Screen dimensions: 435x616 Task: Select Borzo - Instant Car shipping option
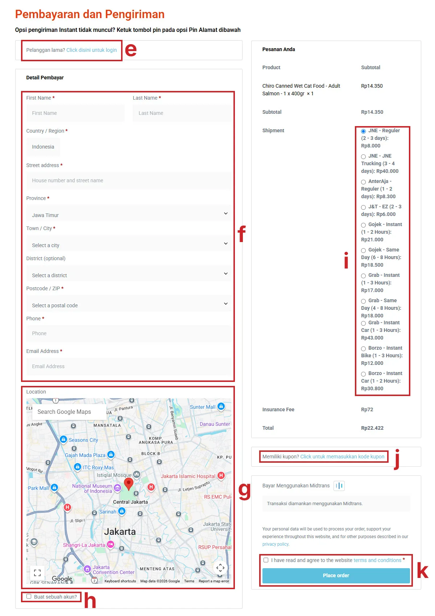click(x=363, y=374)
